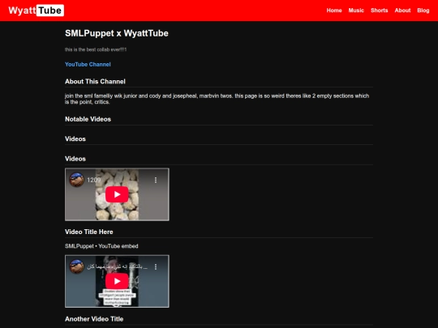Open more options on the 1209 video
The image size is (438, 328).
[x=156, y=180]
